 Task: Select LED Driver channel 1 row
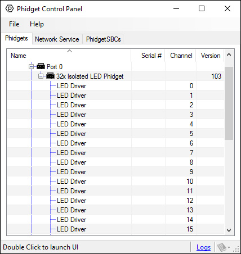click(116, 96)
